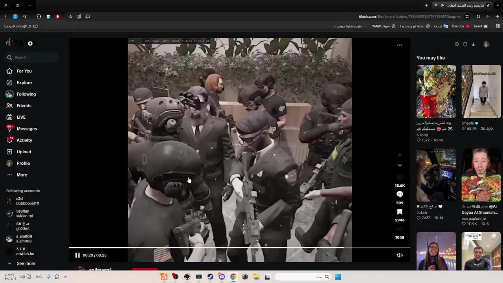The width and height of the screenshot is (503, 283).
Task: Open a new browser tab
Action: [x=426, y=5]
